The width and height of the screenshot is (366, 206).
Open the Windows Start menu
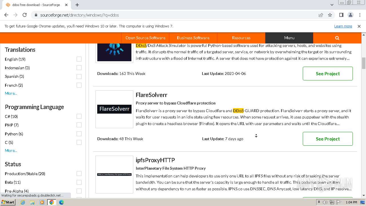[x=8, y=202]
